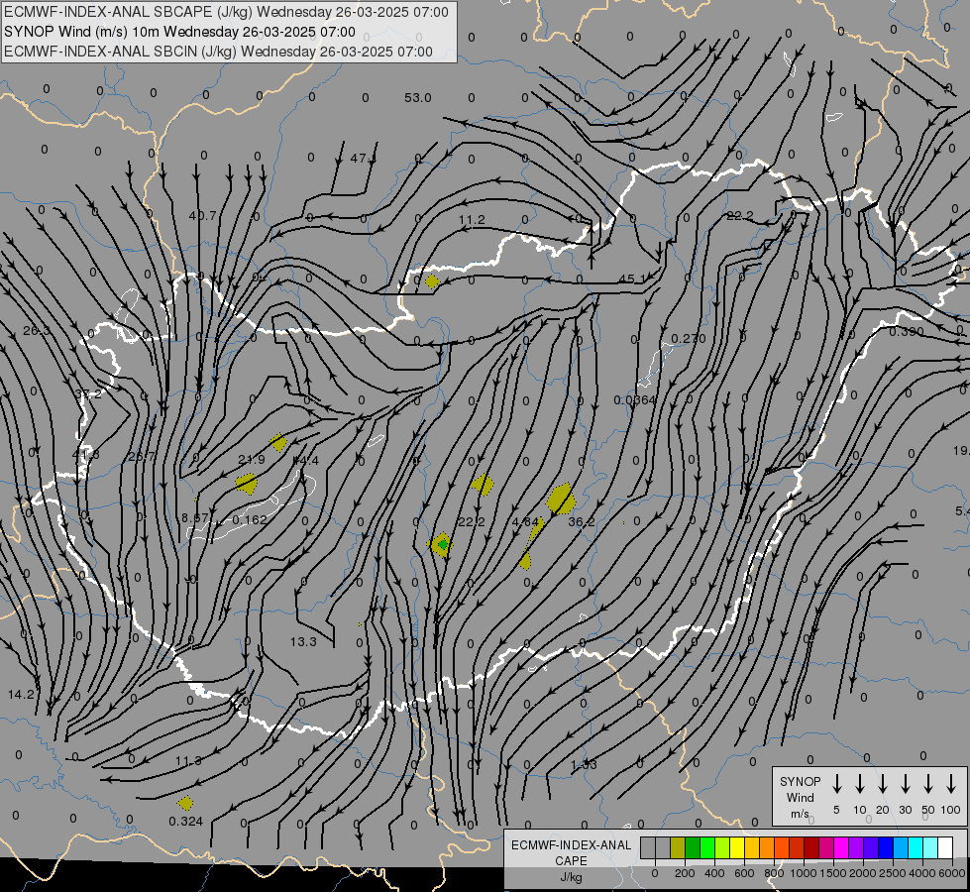Click the 40.7 value on map
Viewport: 970px width, 892px height.
203,215
